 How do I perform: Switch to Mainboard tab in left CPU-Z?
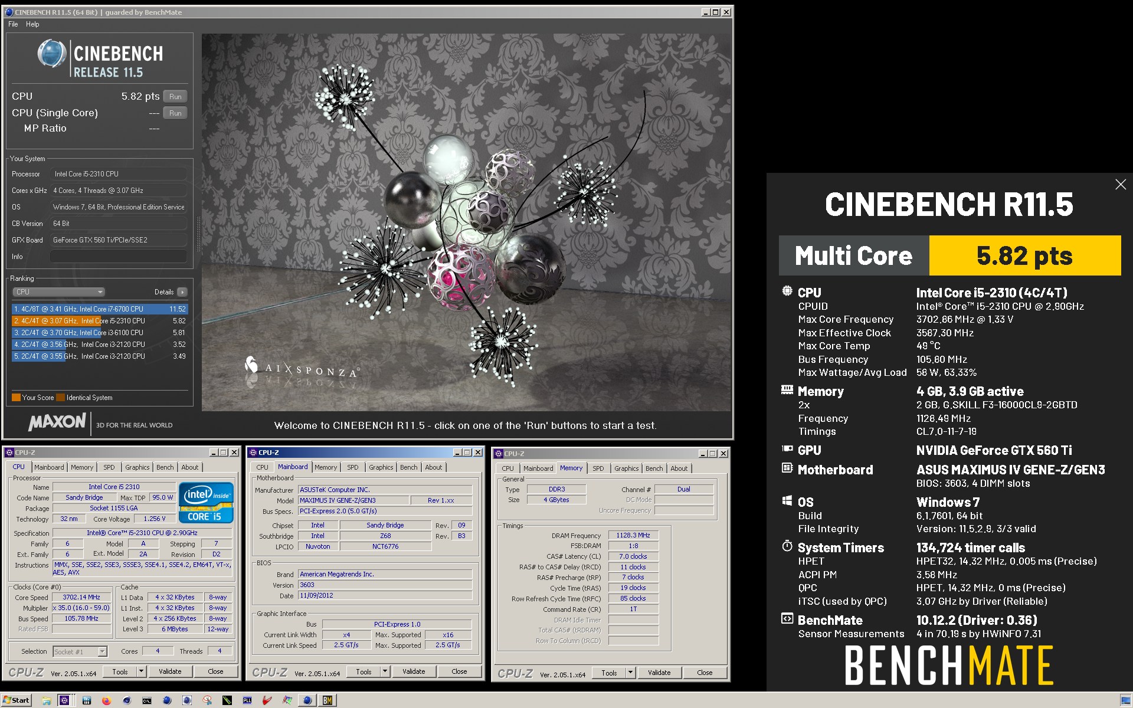point(49,467)
